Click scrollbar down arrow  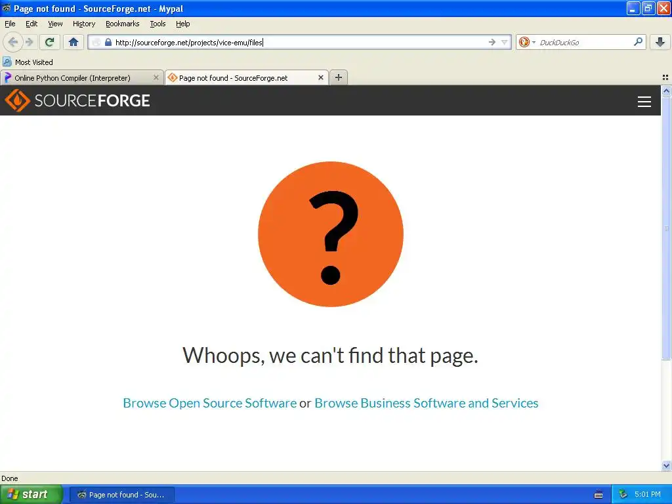666,465
